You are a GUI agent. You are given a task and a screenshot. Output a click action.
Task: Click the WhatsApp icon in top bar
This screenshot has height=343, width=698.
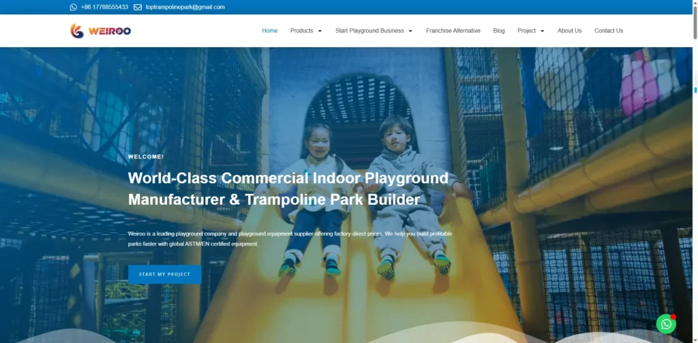[x=74, y=7]
